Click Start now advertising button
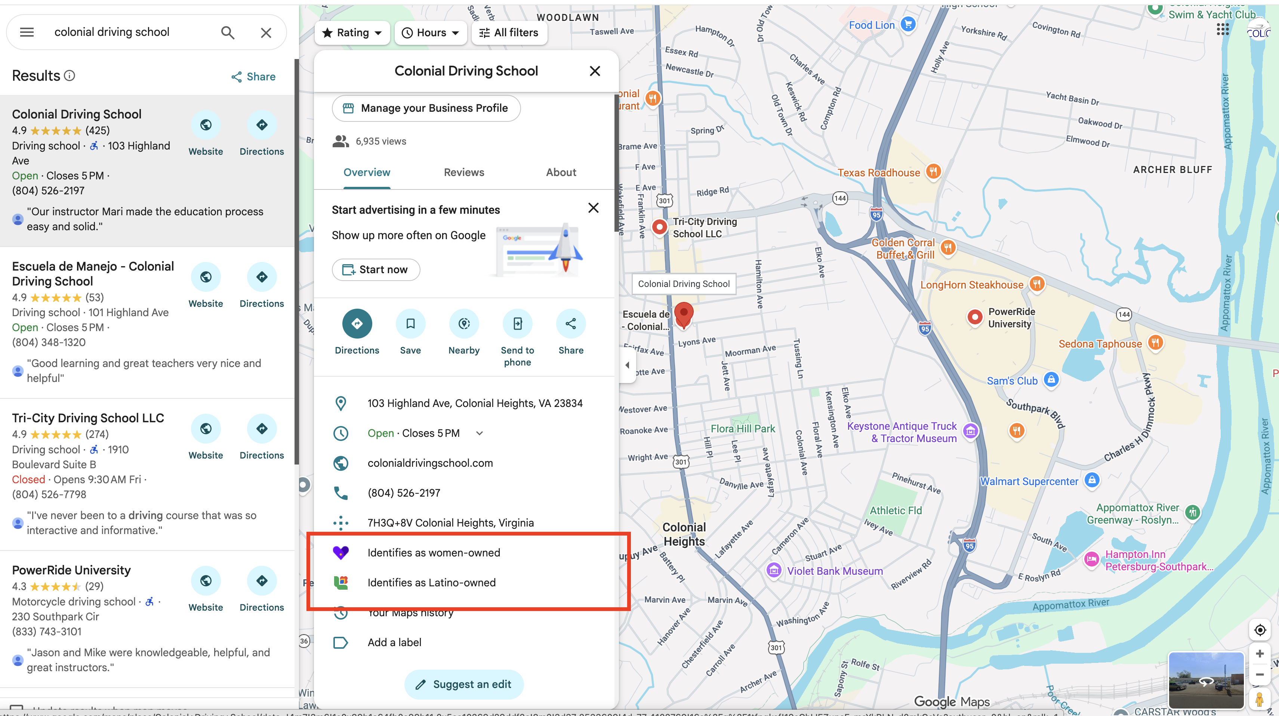Screen dimensions: 1279x716 [376, 269]
